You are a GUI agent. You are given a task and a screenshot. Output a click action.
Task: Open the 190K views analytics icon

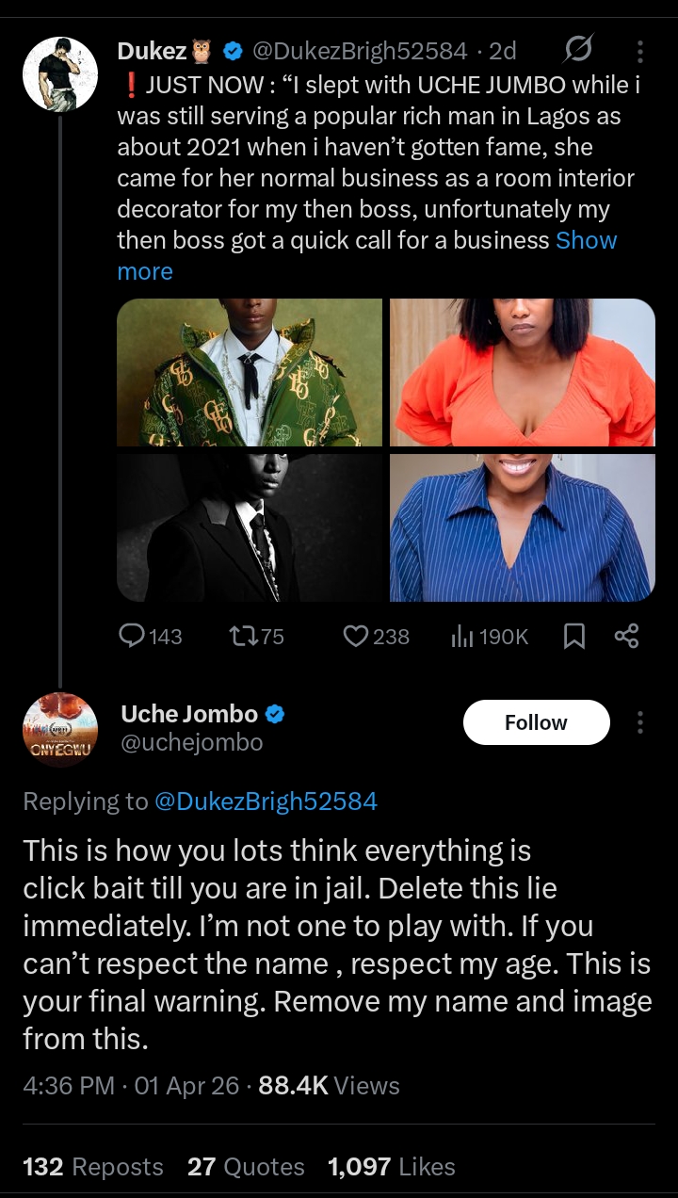point(462,637)
